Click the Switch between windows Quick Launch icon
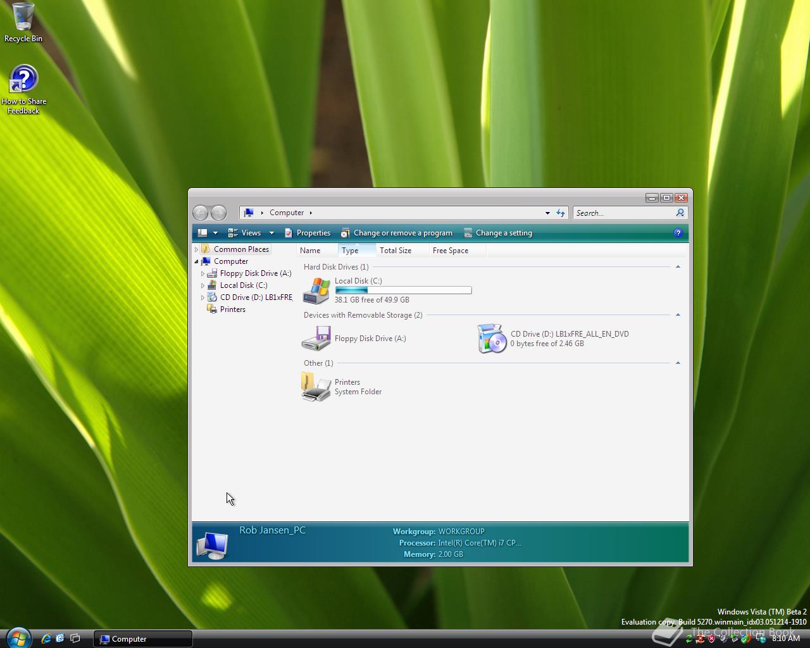 point(75,639)
